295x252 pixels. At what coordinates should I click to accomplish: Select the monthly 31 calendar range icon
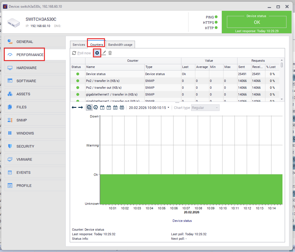tap(115, 108)
